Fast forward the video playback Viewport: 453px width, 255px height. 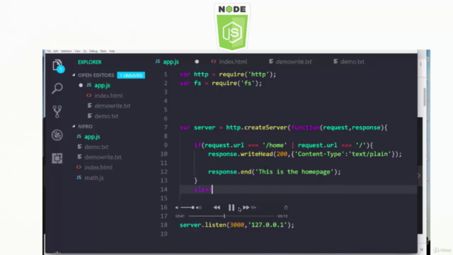(x=246, y=208)
